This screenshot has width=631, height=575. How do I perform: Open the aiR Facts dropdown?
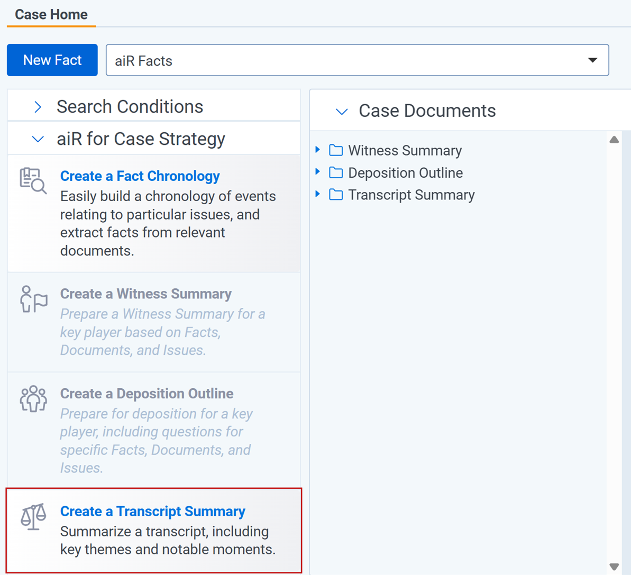click(358, 60)
